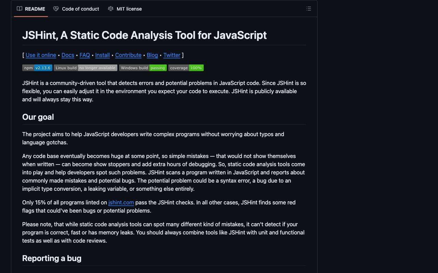Image resolution: width=438 pixels, height=273 pixels.
Task: Open the FAQ link
Action: coord(85,55)
